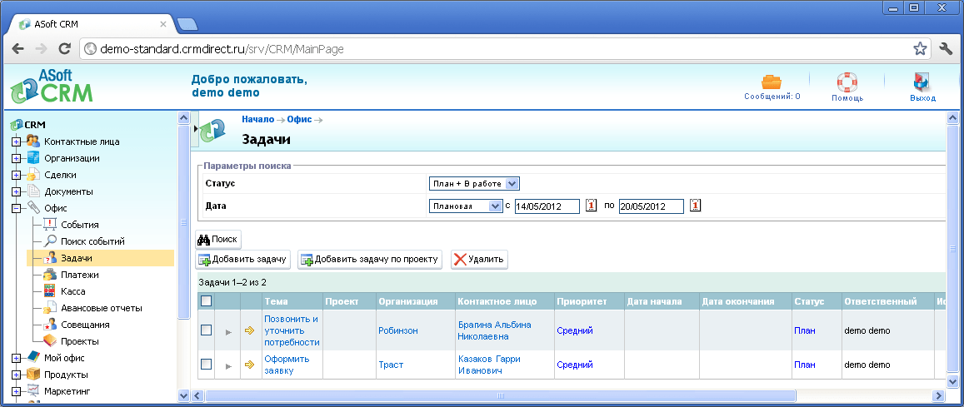This screenshot has height=407, width=964.
Task: Open calendar picker for end date 20/05/2012
Action: coord(696,206)
